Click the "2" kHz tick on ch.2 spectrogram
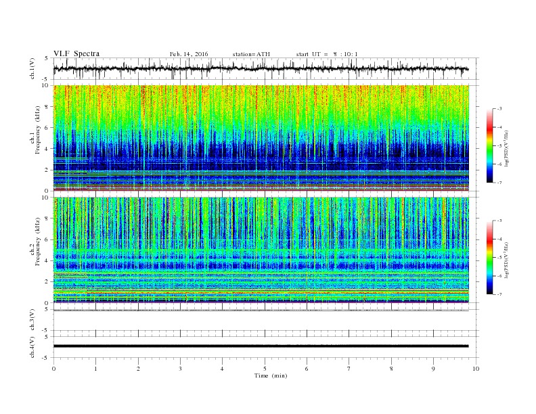Viewport: 536px width, 414px height. point(47,282)
